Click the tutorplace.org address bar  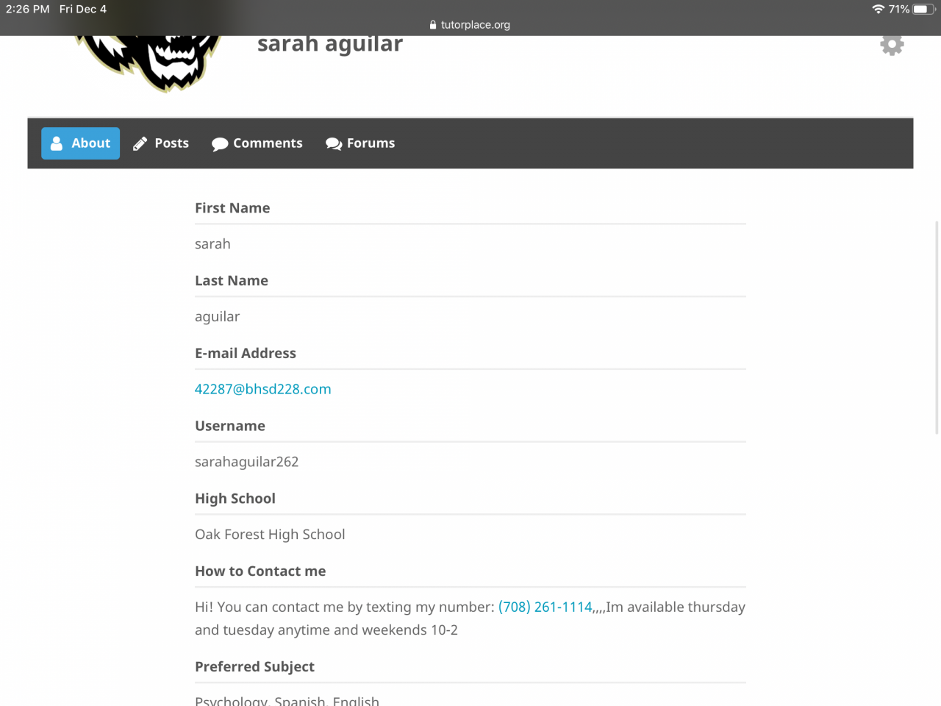pyautogui.click(x=470, y=25)
